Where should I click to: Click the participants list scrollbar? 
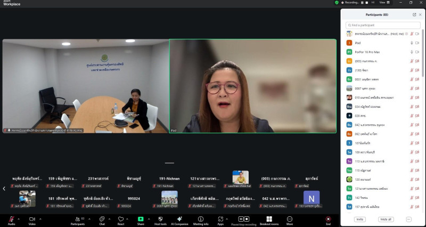[x=422, y=53]
